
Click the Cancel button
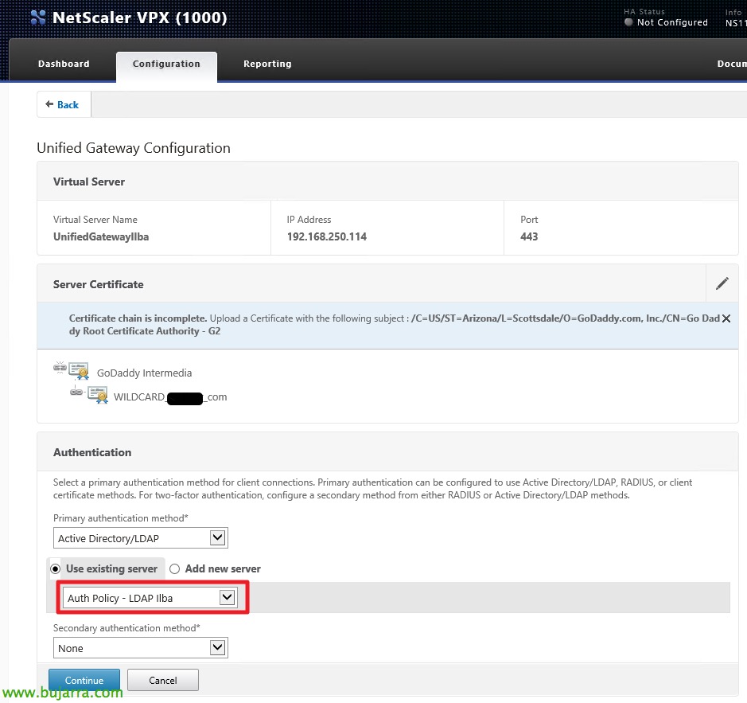click(163, 680)
